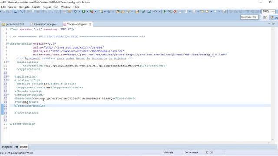Click the closing </faces-config> tag
278x156 pixels.
(22, 124)
